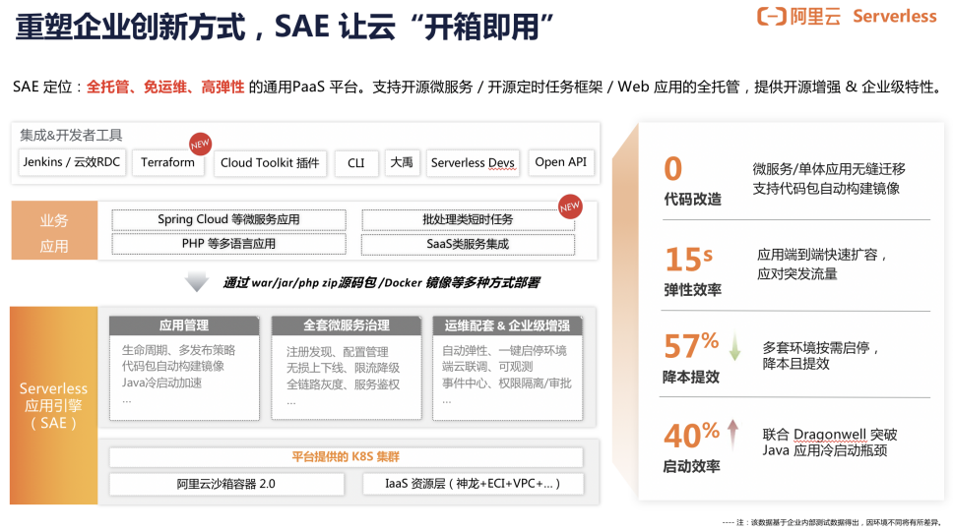The width and height of the screenshot is (953, 531).
Task: Click the 平台提供的 K8S 集群 bar
Action: point(346,457)
